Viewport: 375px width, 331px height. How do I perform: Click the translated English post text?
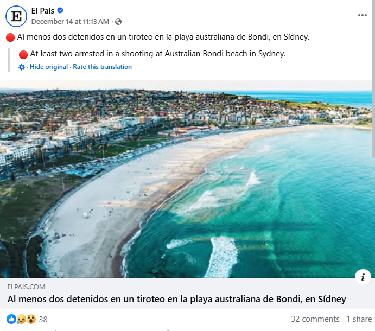[157, 54]
